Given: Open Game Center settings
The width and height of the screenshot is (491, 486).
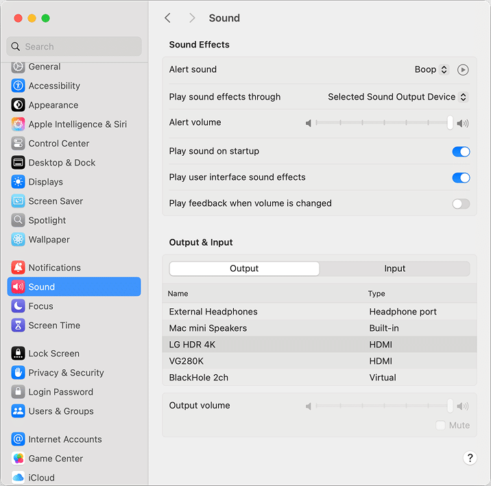Looking at the screenshot, I should pyautogui.click(x=55, y=459).
